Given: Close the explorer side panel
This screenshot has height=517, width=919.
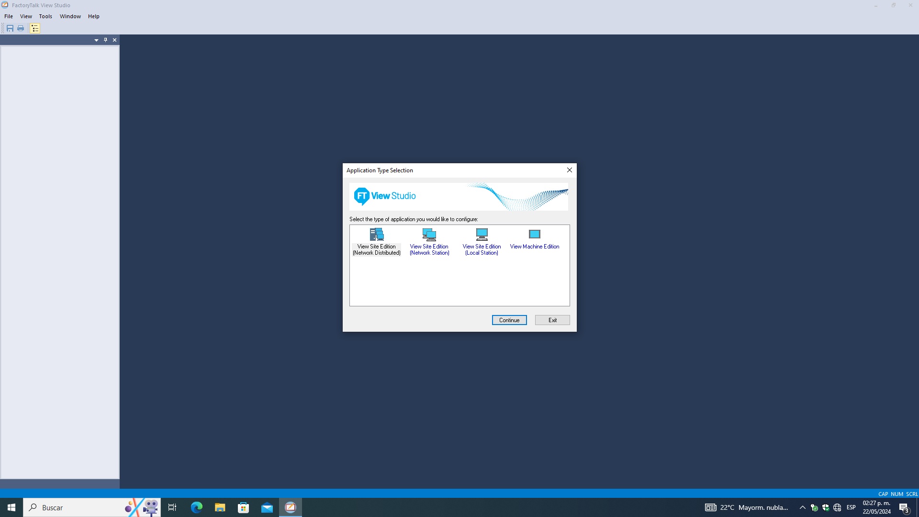Looking at the screenshot, I should 114,40.
